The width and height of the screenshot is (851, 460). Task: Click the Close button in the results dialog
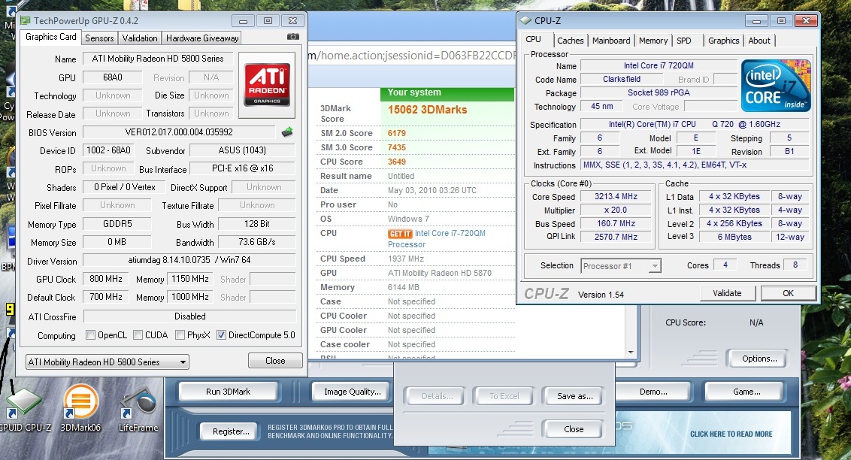point(573,429)
